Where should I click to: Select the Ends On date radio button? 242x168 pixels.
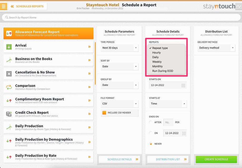coord(151,133)
